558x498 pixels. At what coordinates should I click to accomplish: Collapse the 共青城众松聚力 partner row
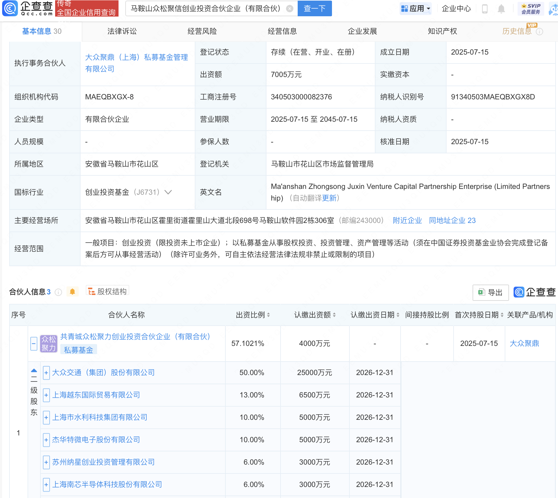[34, 343]
